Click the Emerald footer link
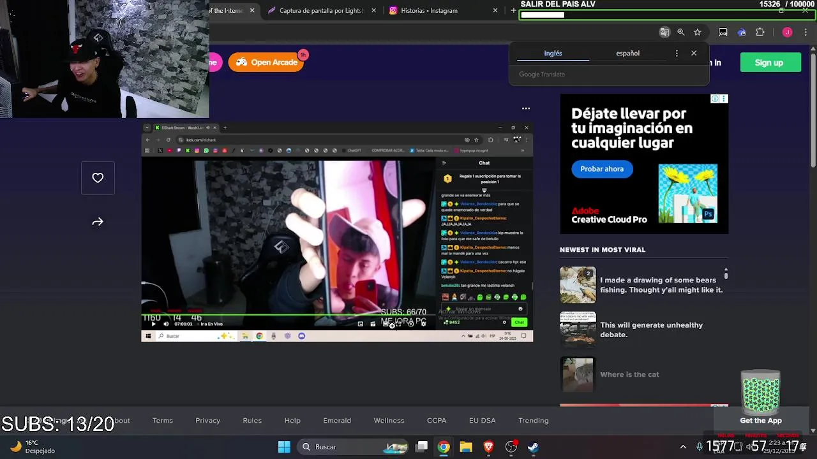The width and height of the screenshot is (817, 459). click(x=337, y=421)
